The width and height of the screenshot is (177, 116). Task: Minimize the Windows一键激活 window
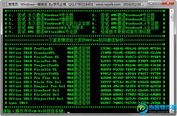(x=151, y=3)
